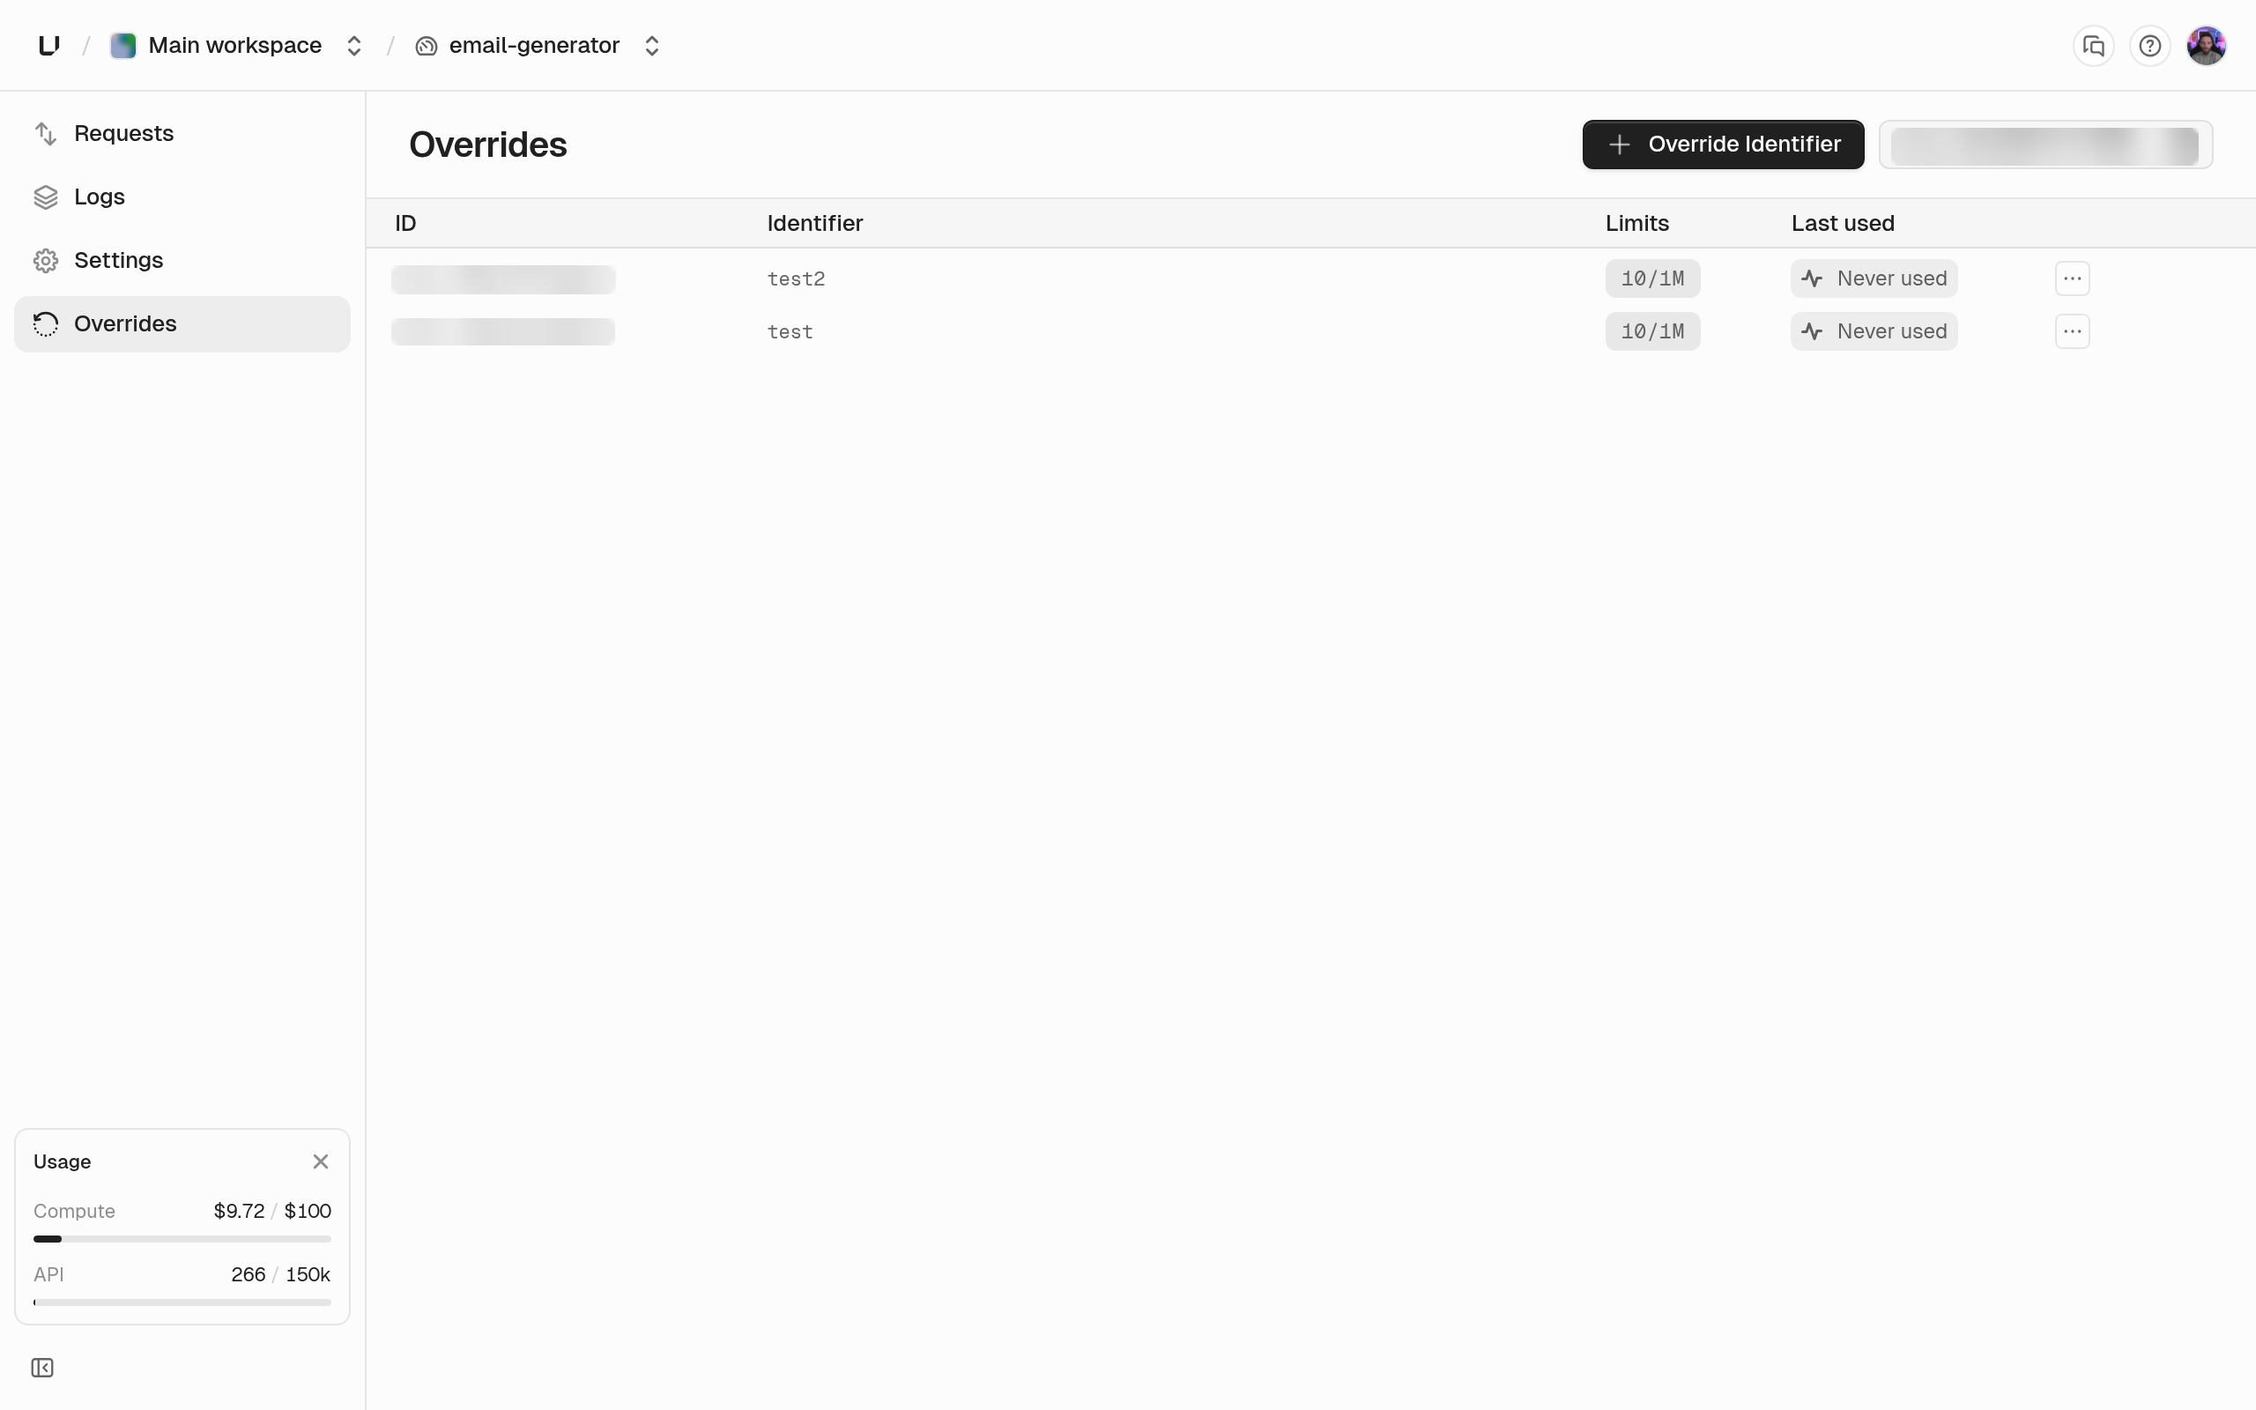Image resolution: width=2256 pixels, height=1410 pixels.
Task: Open the Logs page
Action: tap(182, 197)
